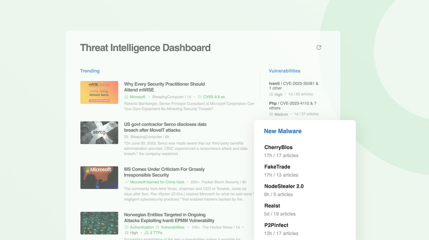This screenshot has width=429, height=240.
Task: Click the Serco article thumbnail image
Action: 99,133
